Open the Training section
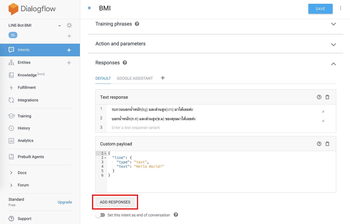The image size is (350, 224). click(24, 116)
